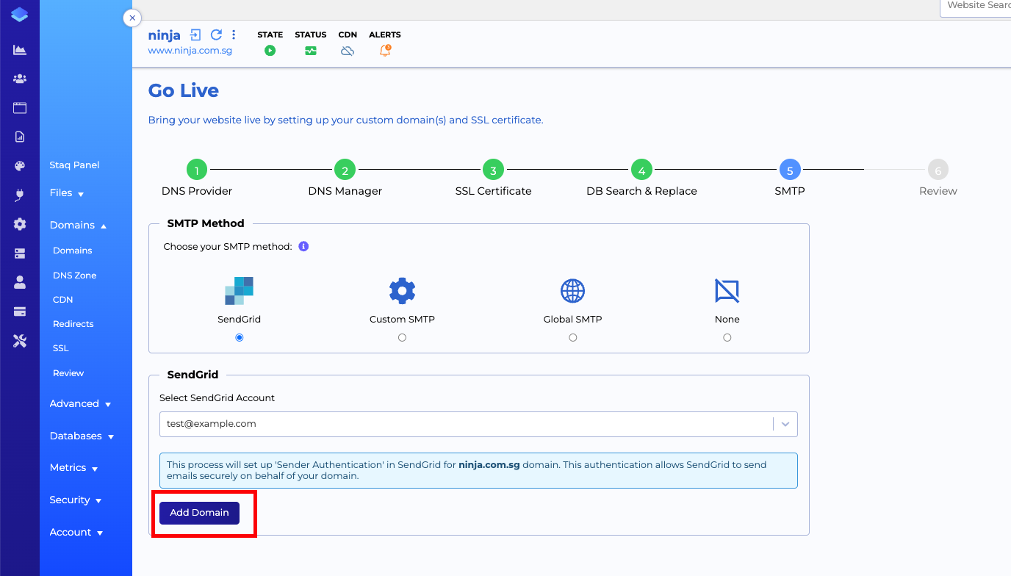Open the DNS Zone page

pos(73,275)
